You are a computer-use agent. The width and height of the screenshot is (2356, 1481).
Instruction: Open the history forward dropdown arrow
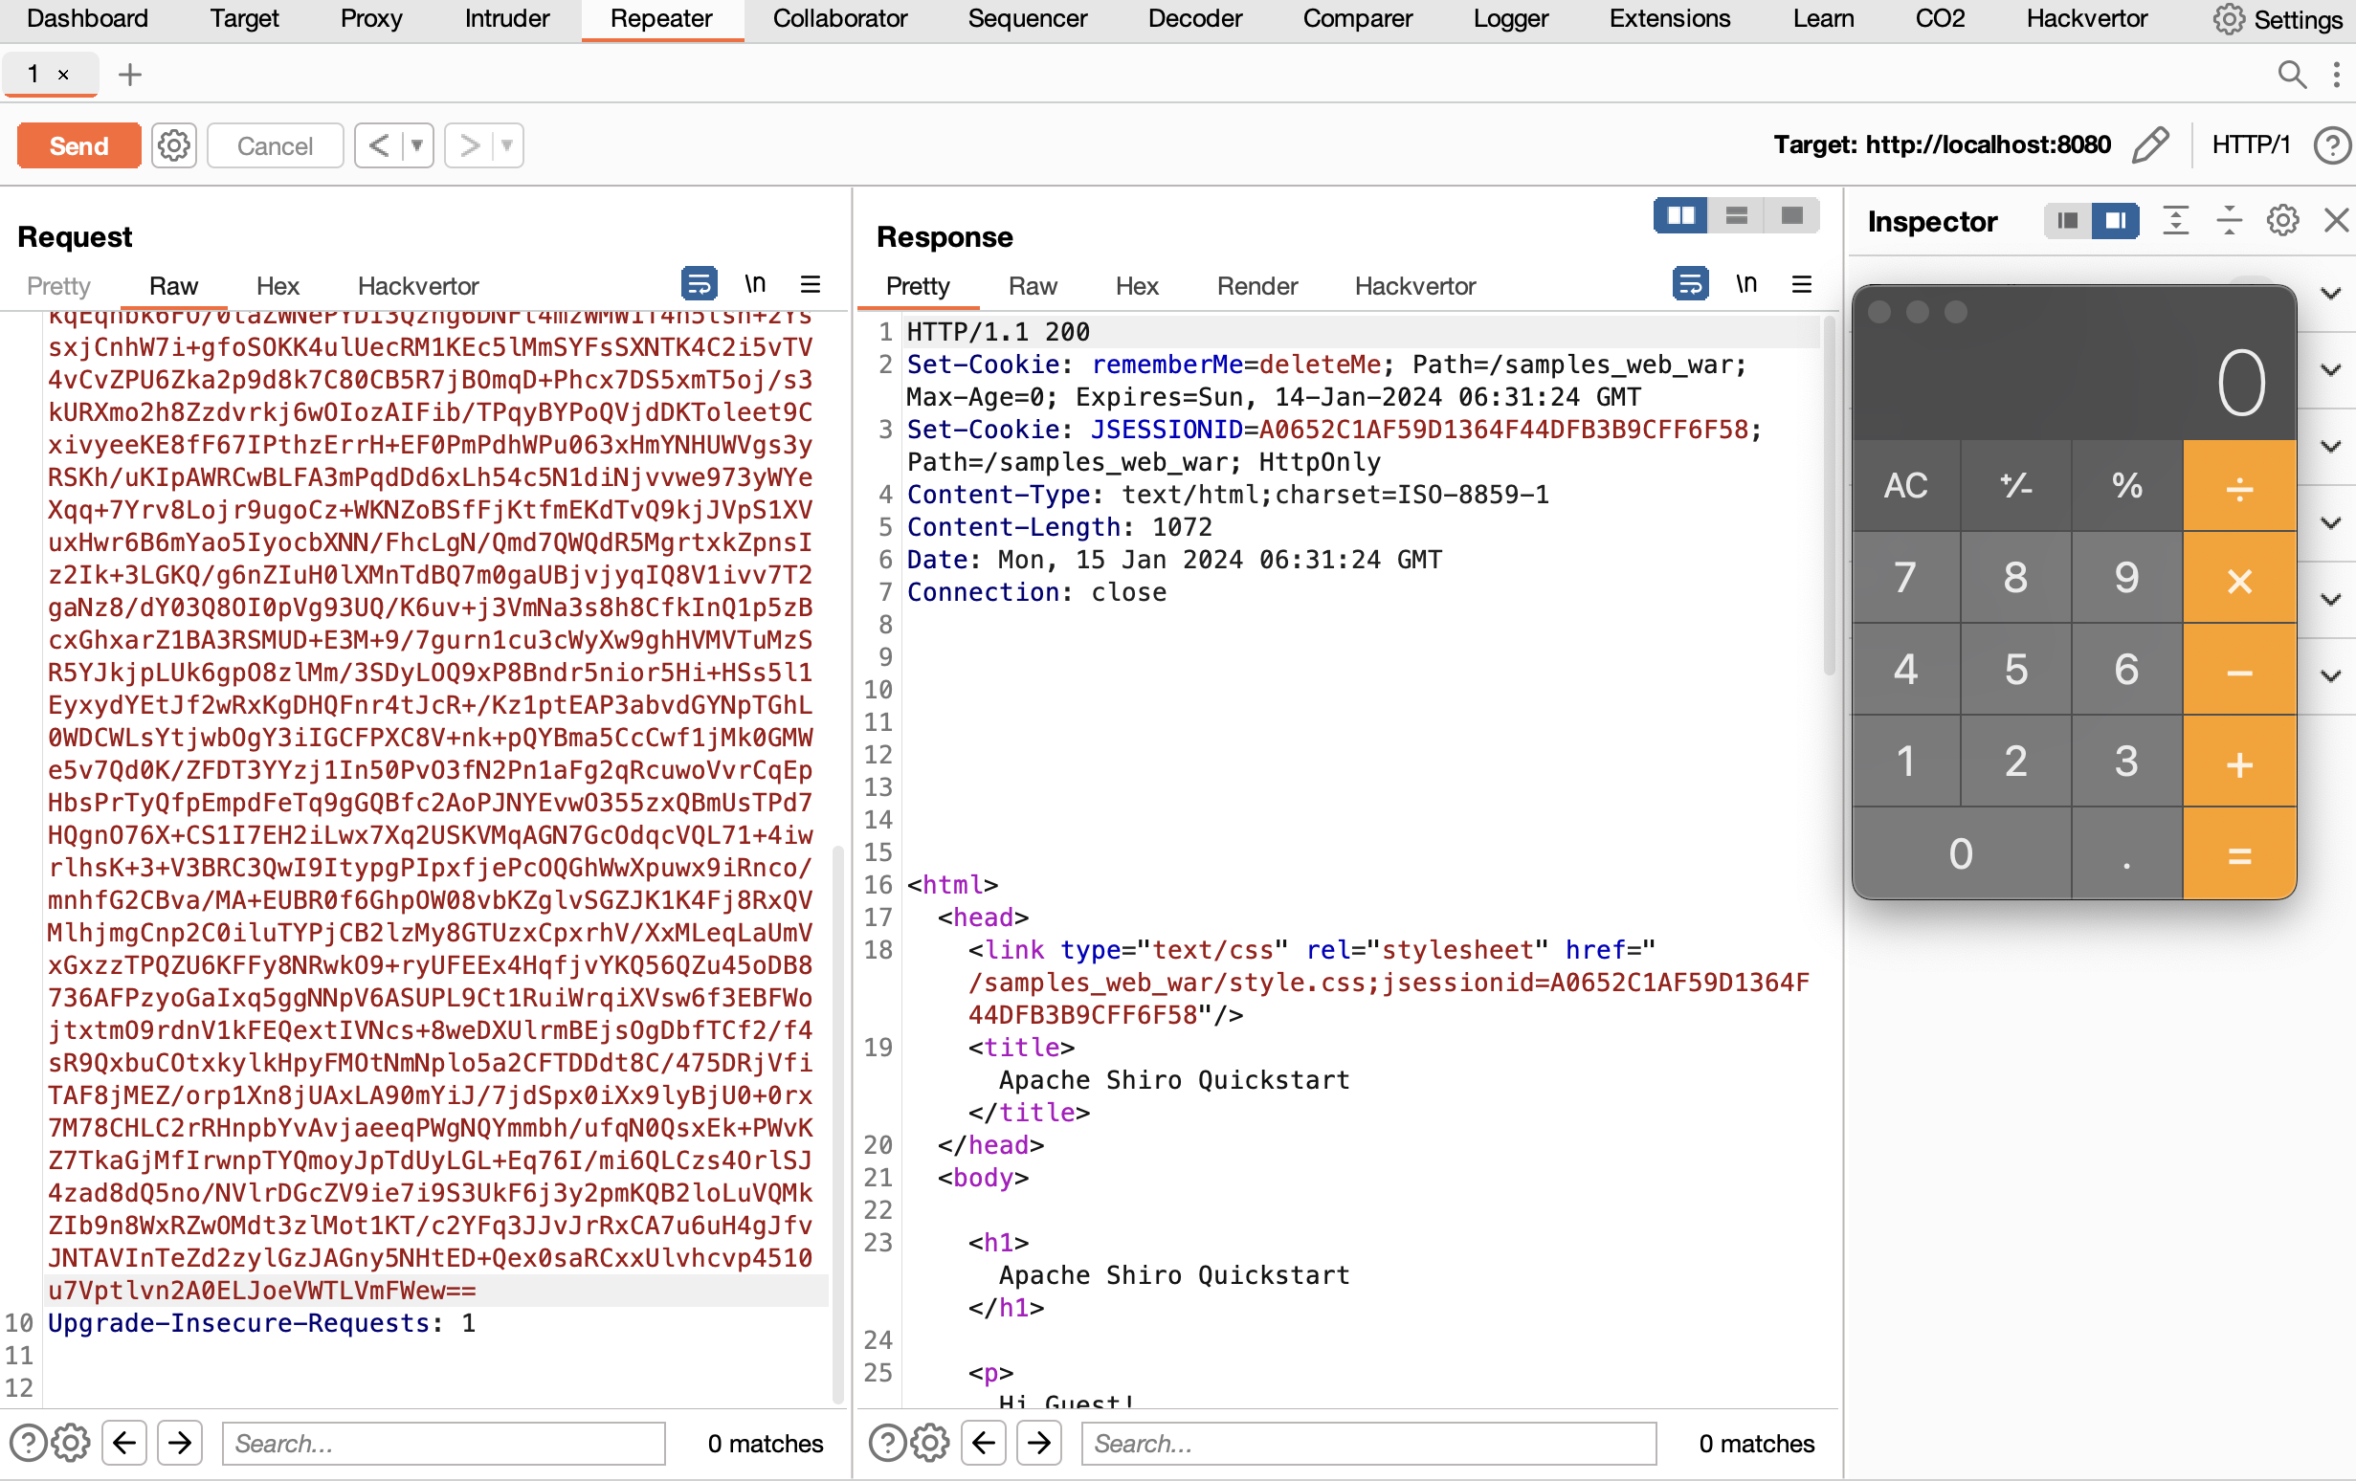click(508, 145)
